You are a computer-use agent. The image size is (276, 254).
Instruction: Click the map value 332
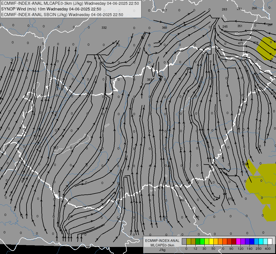(104, 28)
